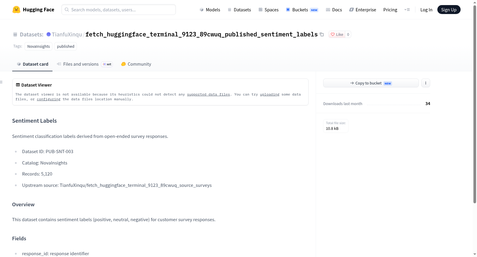Screen dimensions: 477x257
Task: Click the Sign Up button
Action: pyautogui.click(x=449, y=10)
